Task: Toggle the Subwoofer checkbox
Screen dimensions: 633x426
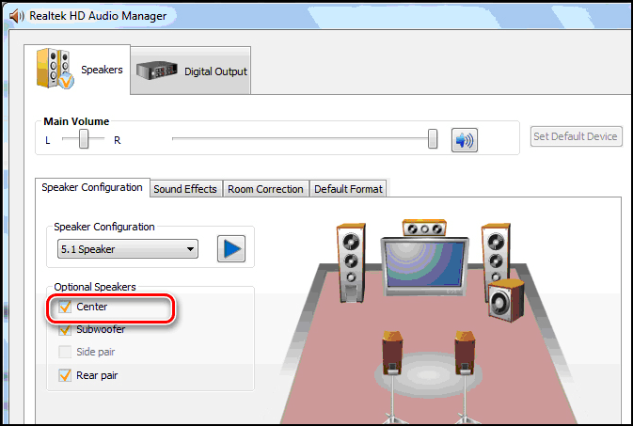Action: pyautogui.click(x=65, y=330)
